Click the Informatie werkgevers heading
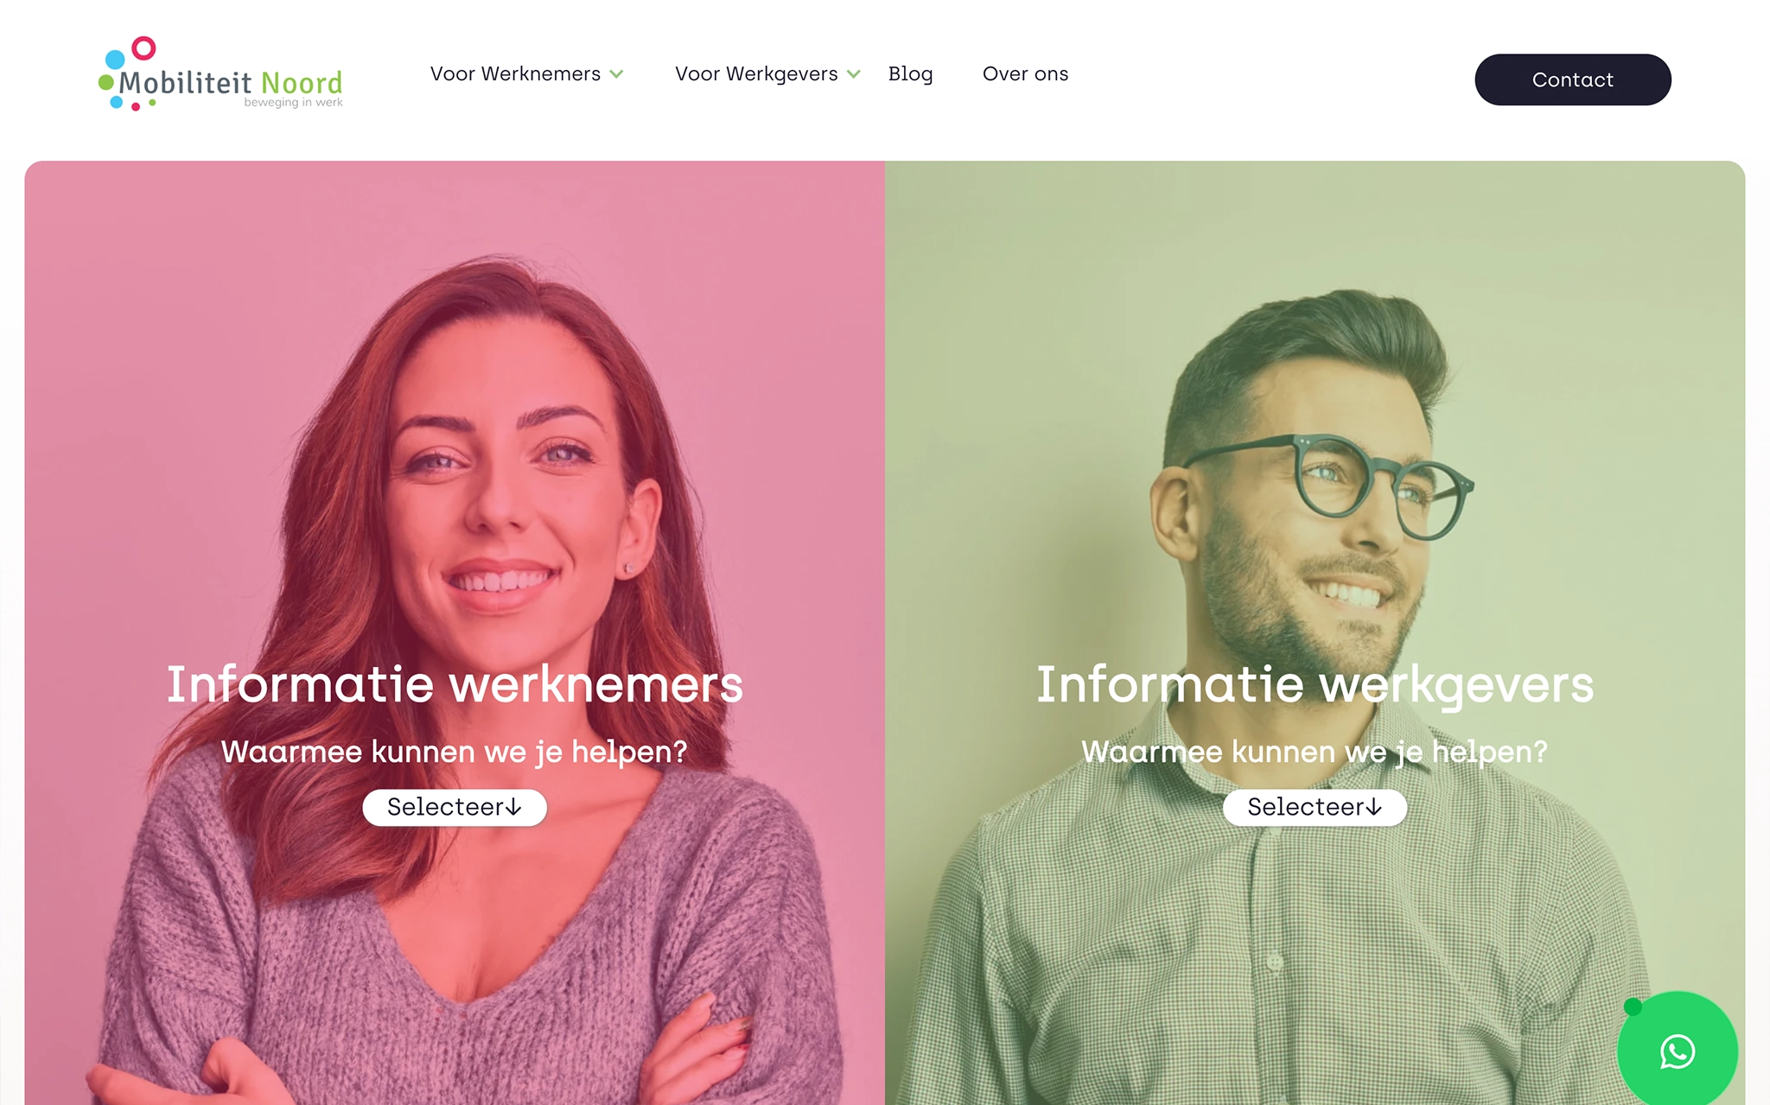 click(x=1315, y=685)
